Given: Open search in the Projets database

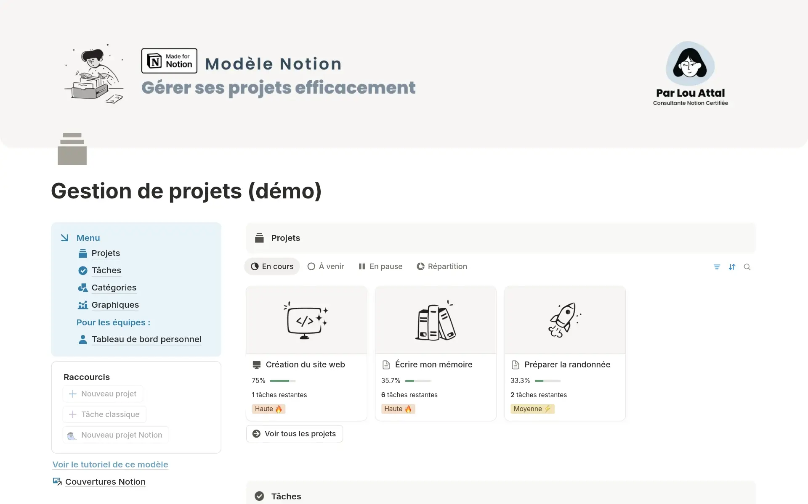Looking at the screenshot, I should coord(748,267).
